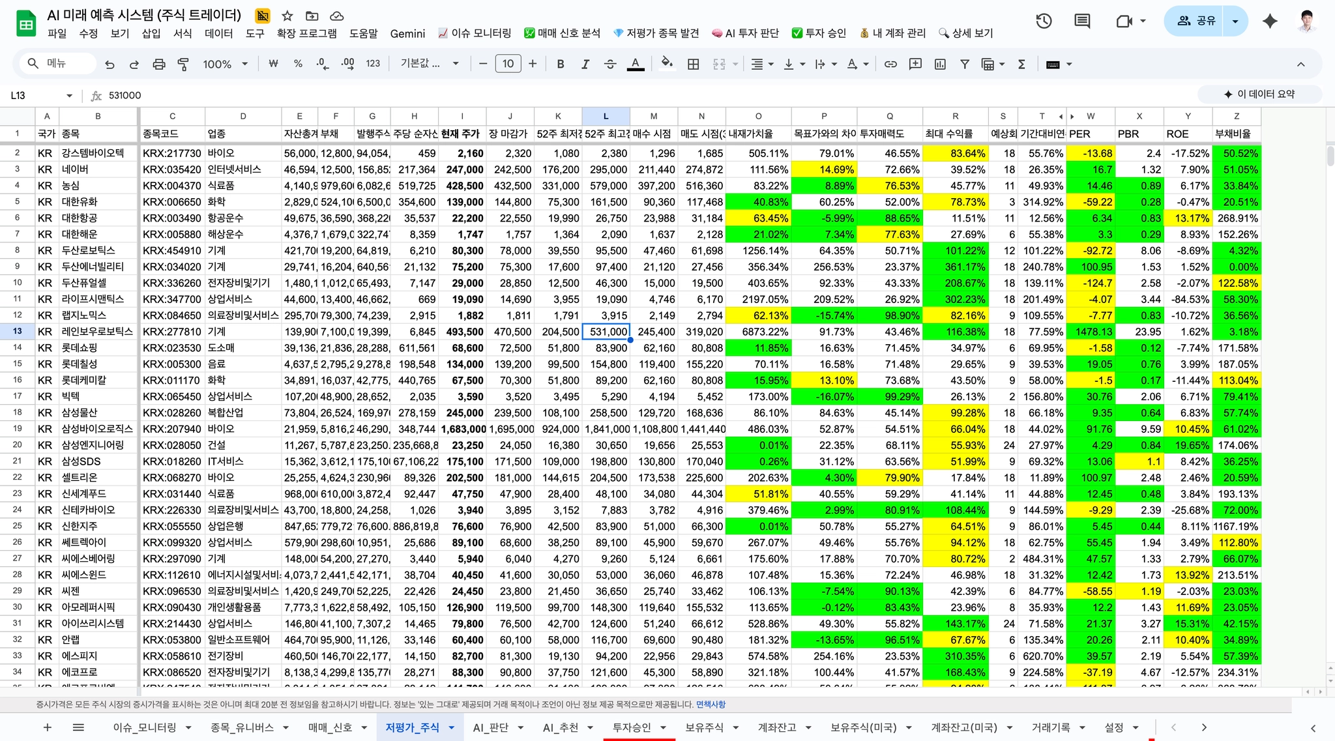This screenshot has height=741, width=1335.
Task: Click the print icon
Action: (x=158, y=64)
